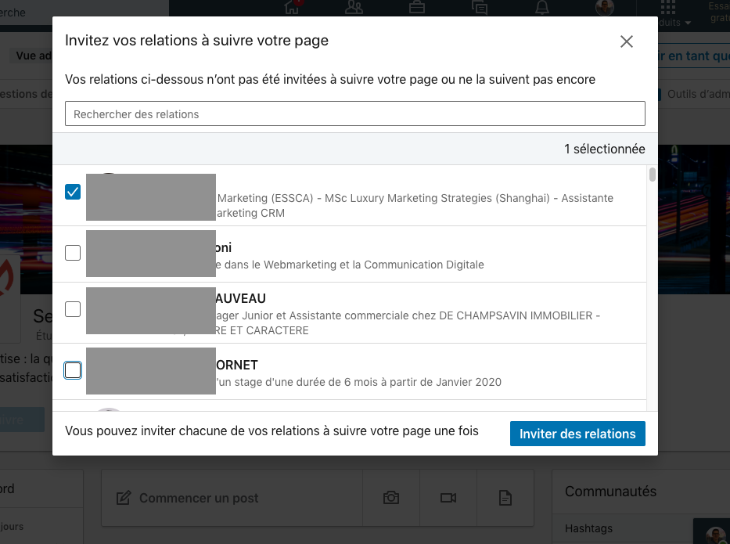Select the DE CHAMPSAVIN IMMOBILIER relation checkbox
This screenshot has width=730, height=544.
click(x=73, y=309)
